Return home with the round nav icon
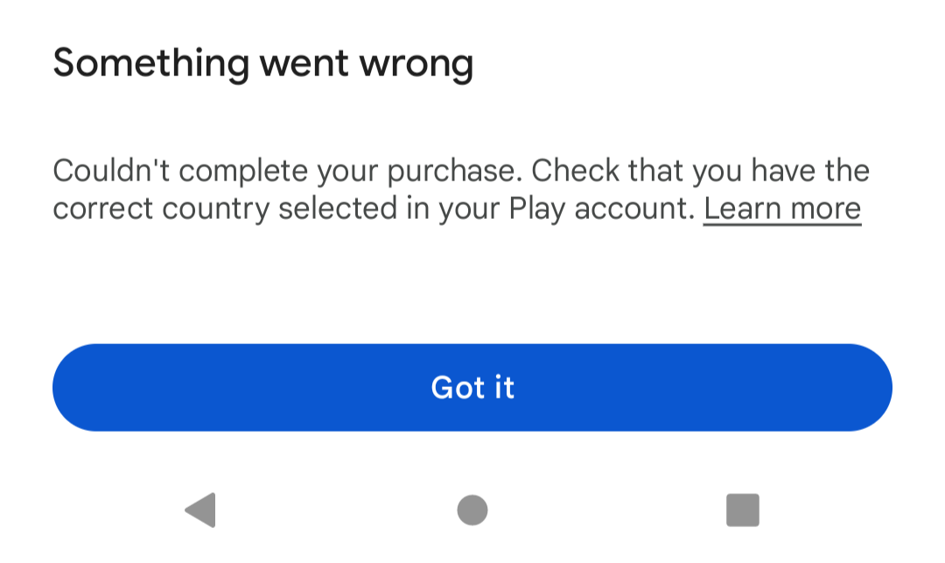The image size is (945, 563). point(472,510)
